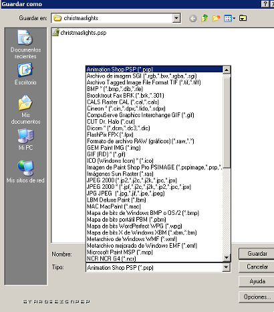Go up one folder level icon
This screenshot has width=274, height=312.
(204, 18)
